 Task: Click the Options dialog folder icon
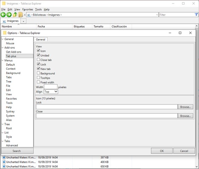click(x=5, y=33)
